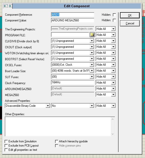145x158 pixels.
Task: Enable Exclude from Simulation checkbox
Action: coord(6,141)
